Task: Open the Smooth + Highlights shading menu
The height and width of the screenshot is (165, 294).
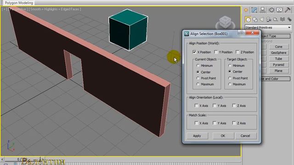Action: pyautogui.click(x=55, y=9)
